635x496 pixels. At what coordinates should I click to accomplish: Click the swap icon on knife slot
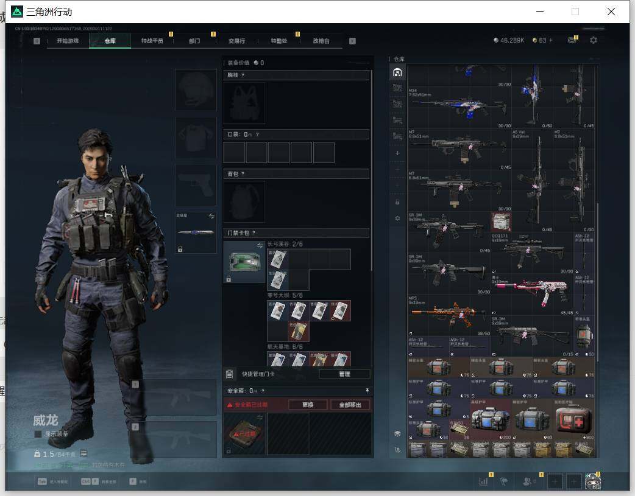pyautogui.click(x=211, y=217)
